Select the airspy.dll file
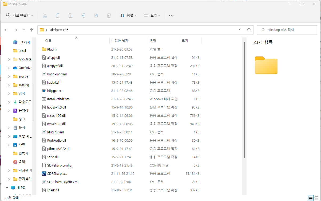 tap(54, 57)
